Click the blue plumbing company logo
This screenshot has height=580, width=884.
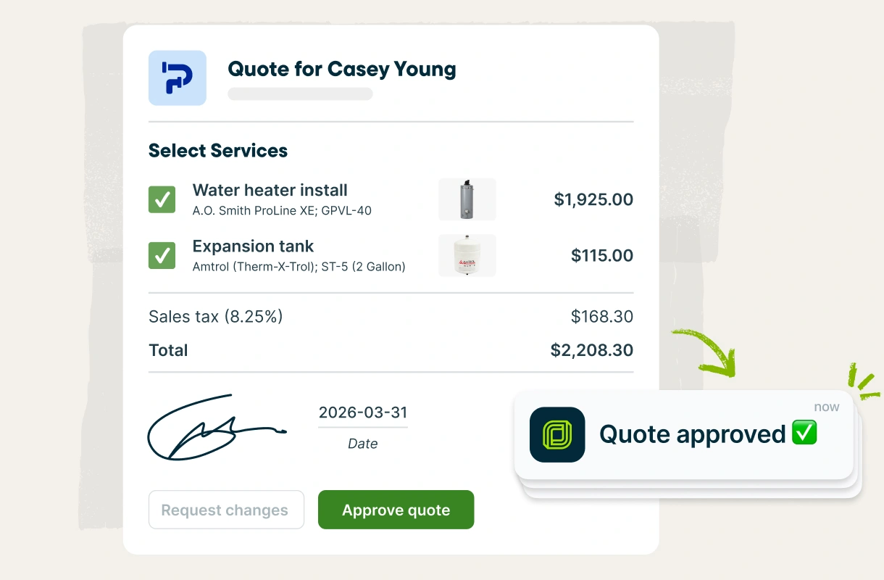click(x=177, y=78)
